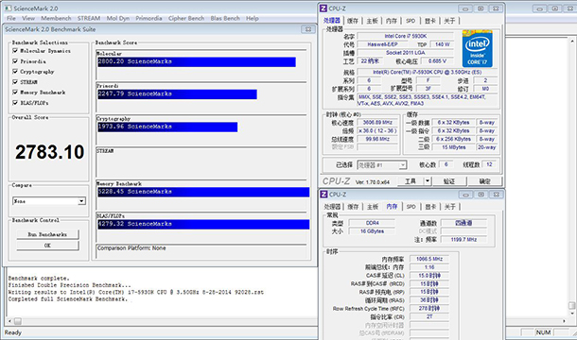The height and width of the screenshot is (340, 577).
Task: Switch to the 显卡 tab in the lower CPU-Z window
Action: click(x=430, y=207)
